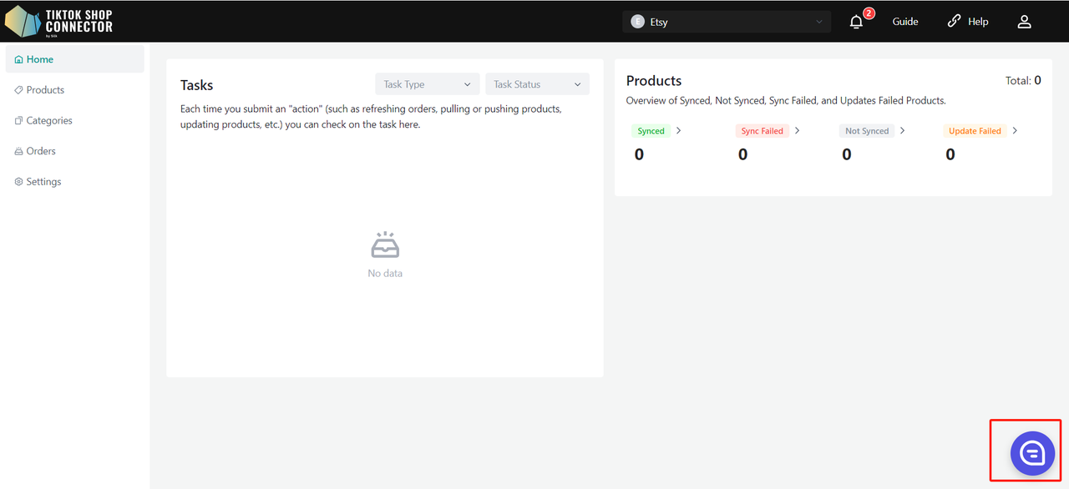Open the chevron next to Synced
The image size is (1069, 489).
coord(678,131)
